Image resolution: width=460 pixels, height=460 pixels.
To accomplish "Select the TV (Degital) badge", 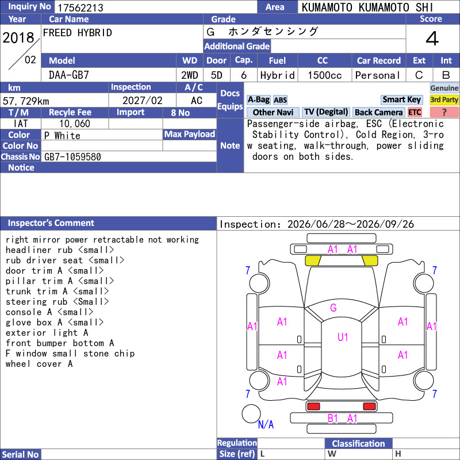I will (x=326, y=112).
